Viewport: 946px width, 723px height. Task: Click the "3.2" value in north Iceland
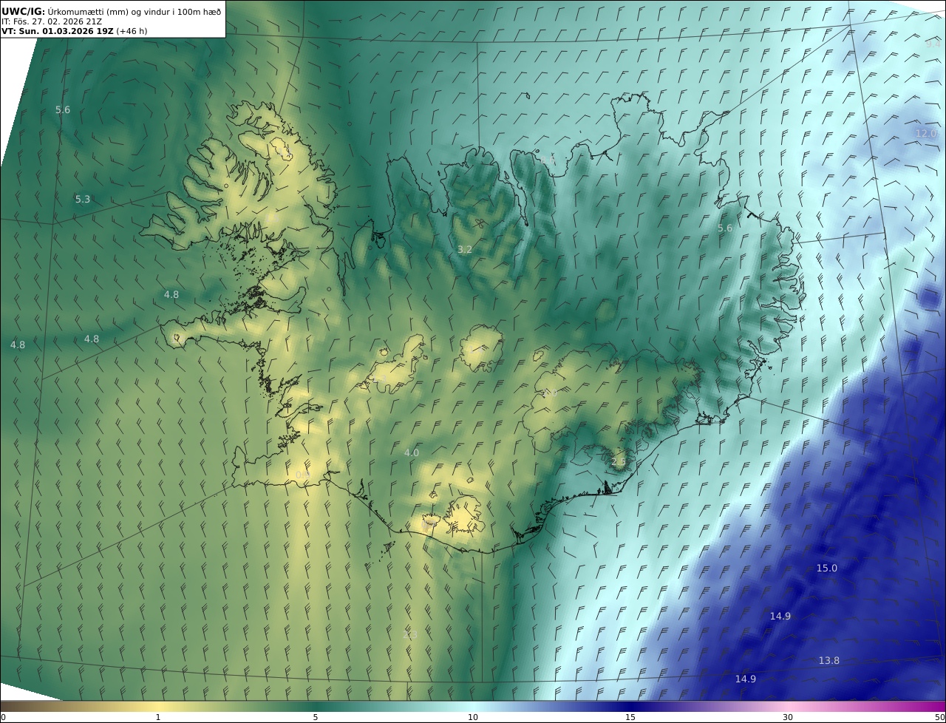[x=464, y=250]
